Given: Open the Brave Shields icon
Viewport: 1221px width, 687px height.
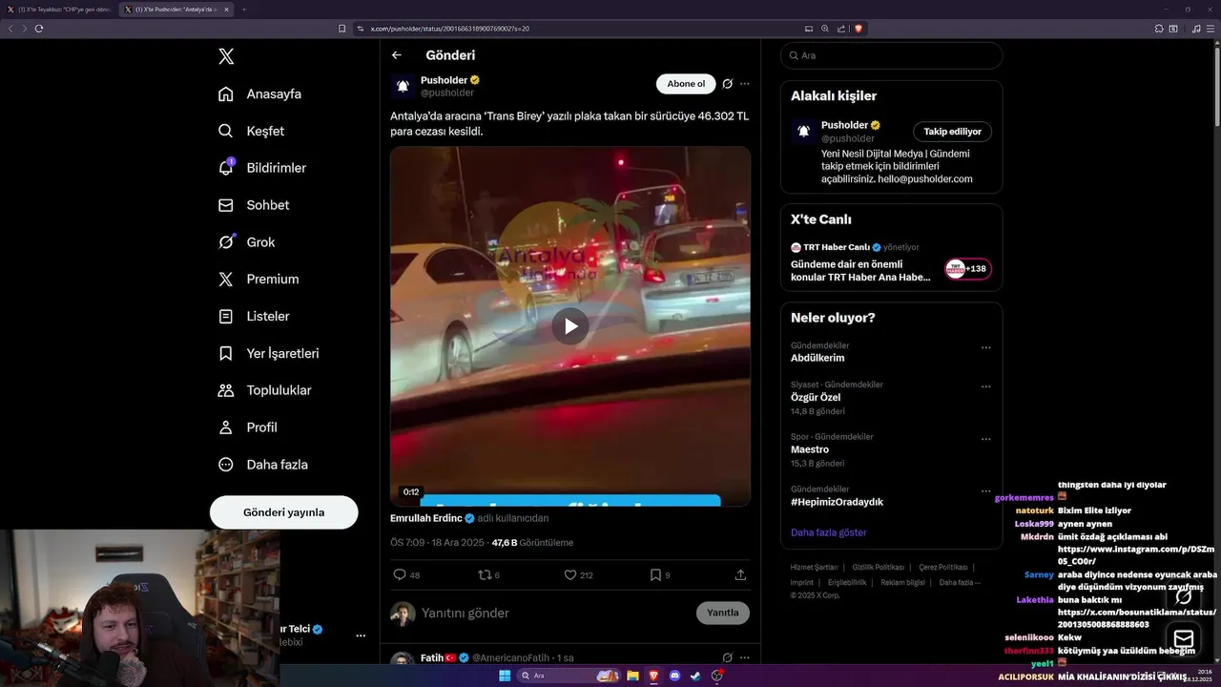Looking at the screenshot, I should [858, 29].
